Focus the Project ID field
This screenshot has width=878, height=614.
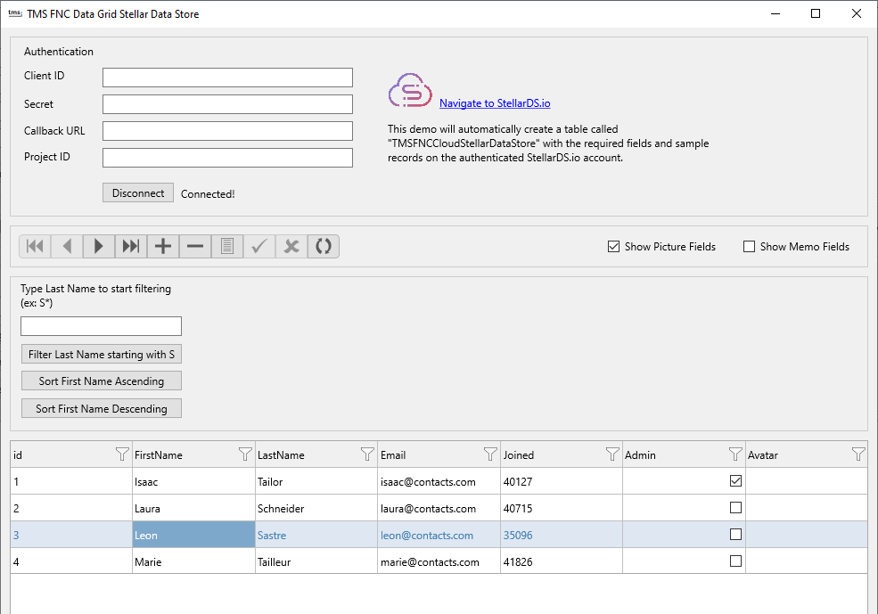coord(227,157)
